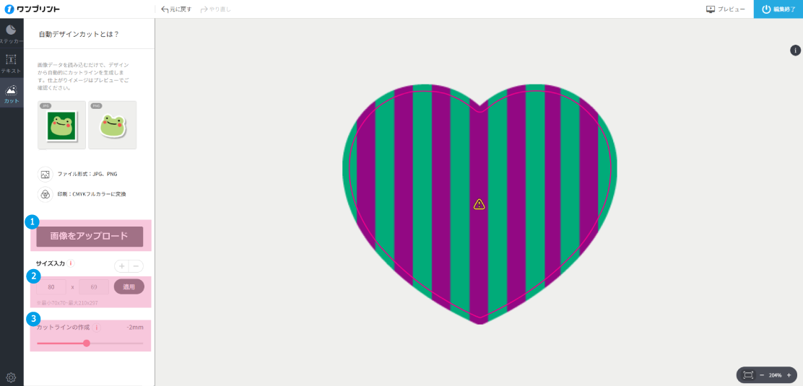Click 画像をアップロード upload button
Viewport: 803px width, 386px height.
coord(90,236)
